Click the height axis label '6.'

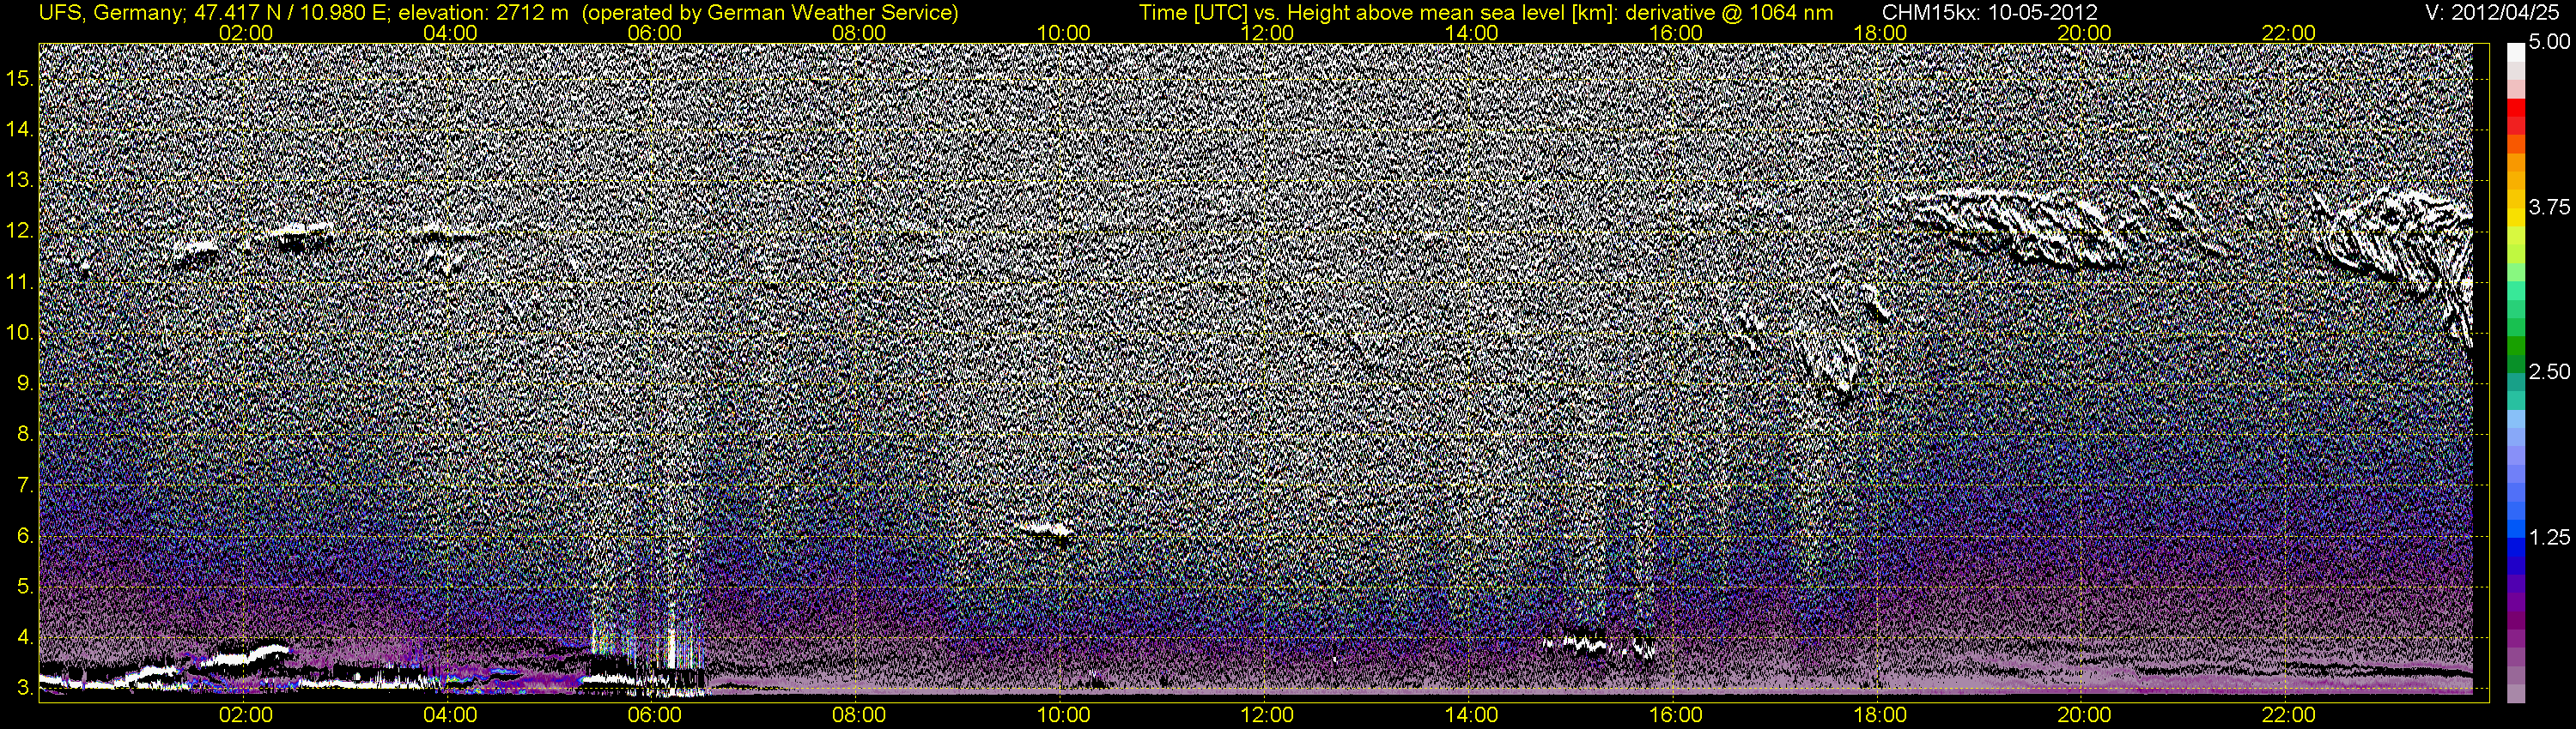(x=25, y=536)
